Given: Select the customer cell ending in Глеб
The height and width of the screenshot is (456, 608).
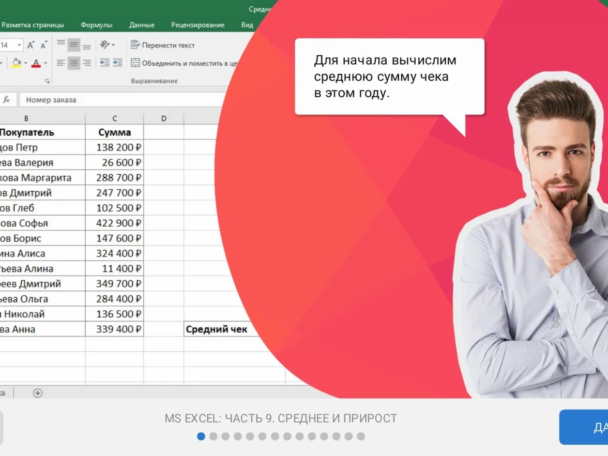Looking at the screenshot, I should [43, 208].
